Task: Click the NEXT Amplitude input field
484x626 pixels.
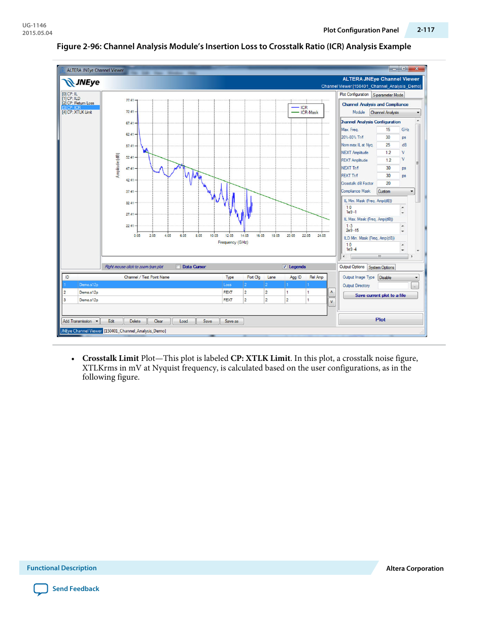Action: pos(388,153)
